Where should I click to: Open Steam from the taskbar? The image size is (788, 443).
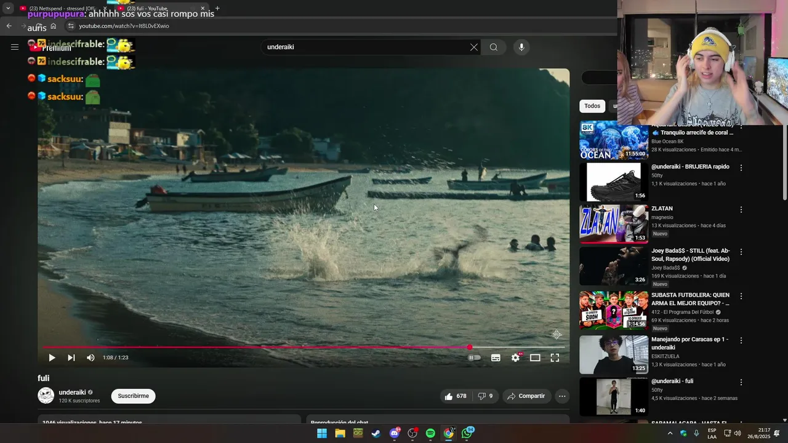click(376, 433)
